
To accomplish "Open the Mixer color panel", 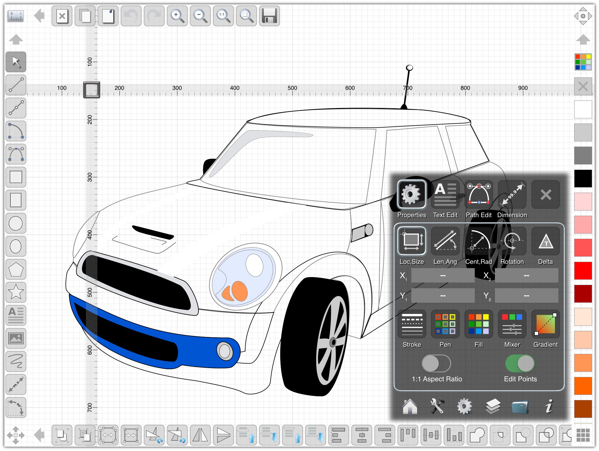I will [512, 324].
